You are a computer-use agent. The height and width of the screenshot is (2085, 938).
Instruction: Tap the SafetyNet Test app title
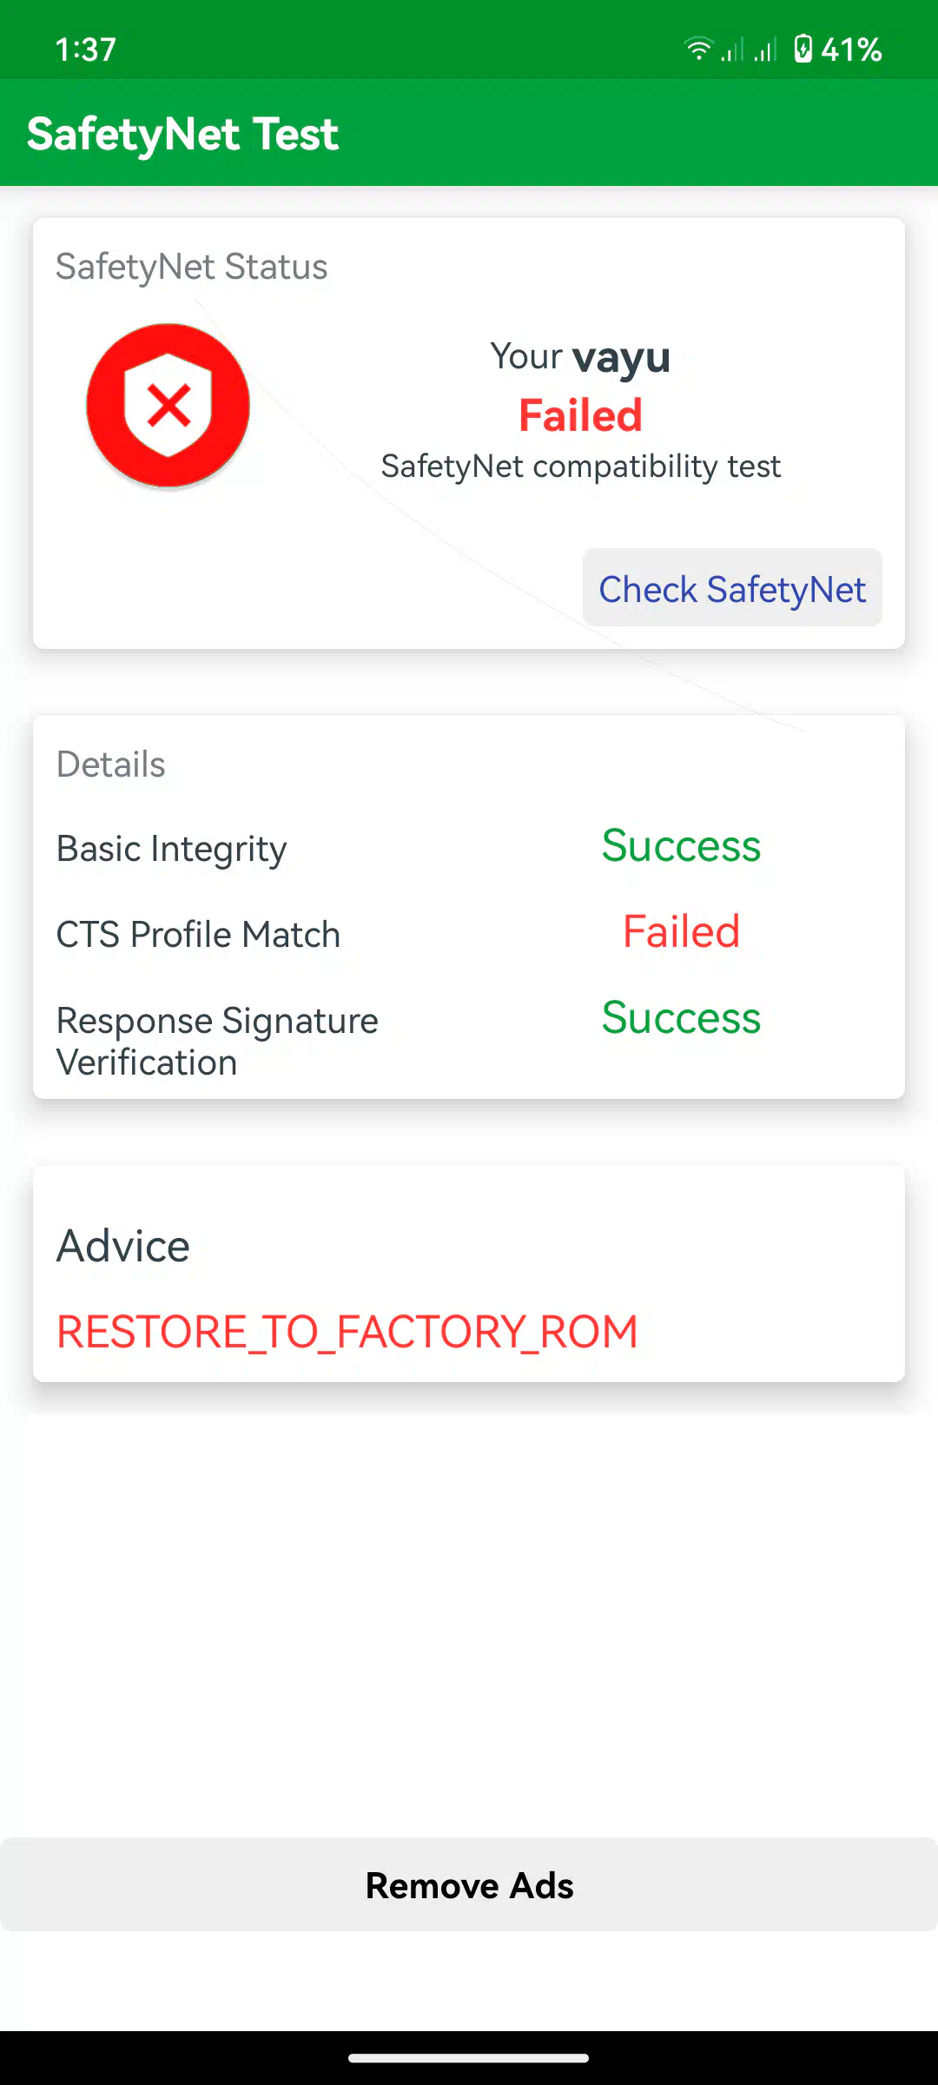(x=182, y=134)
